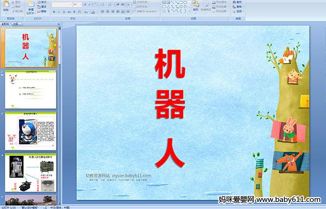Switch to the Outline (大纲) tab
The width and height of the screenshot is (326, 209).
(16, 24)
